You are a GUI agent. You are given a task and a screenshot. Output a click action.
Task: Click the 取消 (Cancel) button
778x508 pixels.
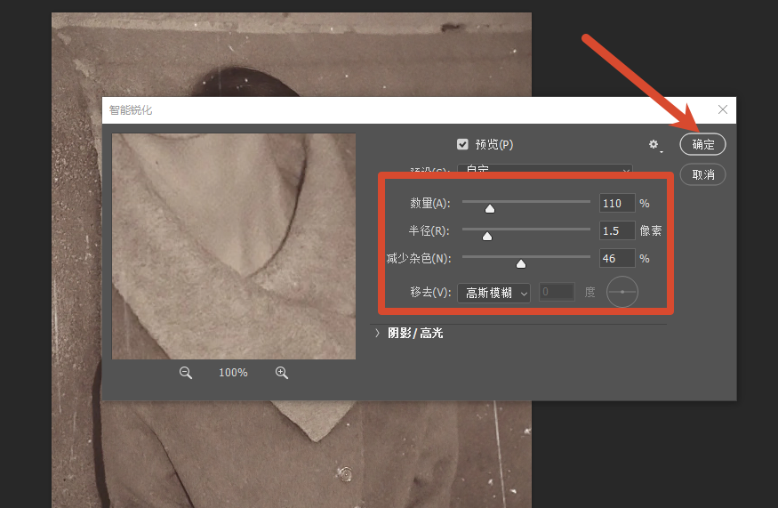tap(702, 174)
